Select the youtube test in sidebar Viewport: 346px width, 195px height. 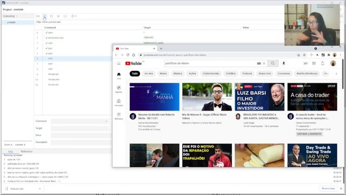18,22
